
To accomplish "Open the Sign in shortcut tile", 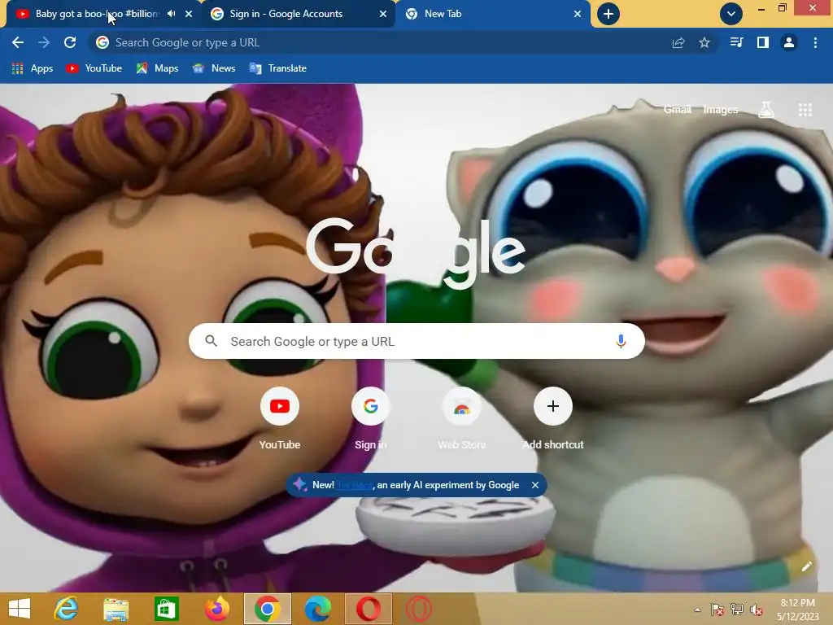I will click(371, 419).
